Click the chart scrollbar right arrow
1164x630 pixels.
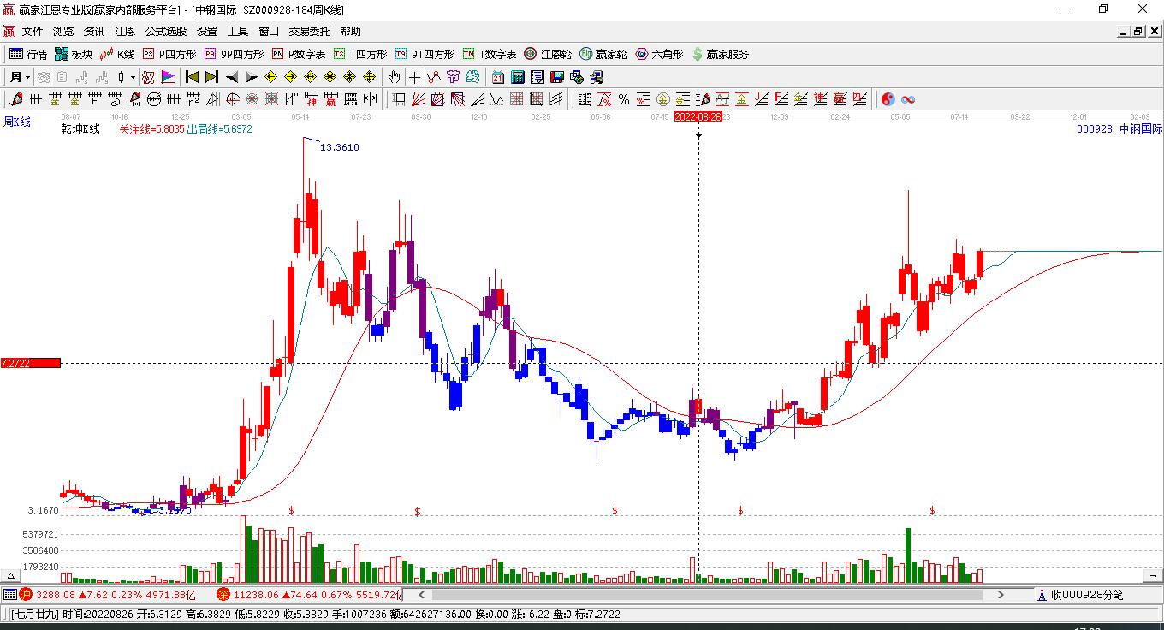pyautogui.click(x=1001, y=595)
